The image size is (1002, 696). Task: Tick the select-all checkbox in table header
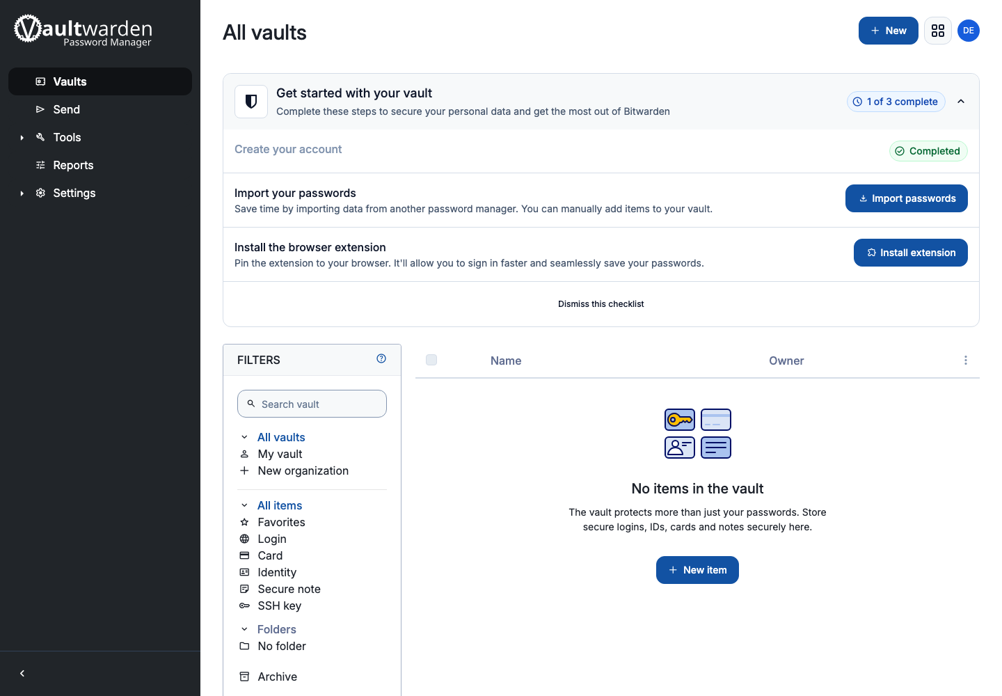tap(431, 360)
